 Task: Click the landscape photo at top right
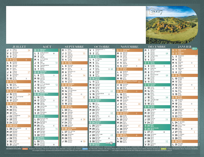click(x=174, y=25)
